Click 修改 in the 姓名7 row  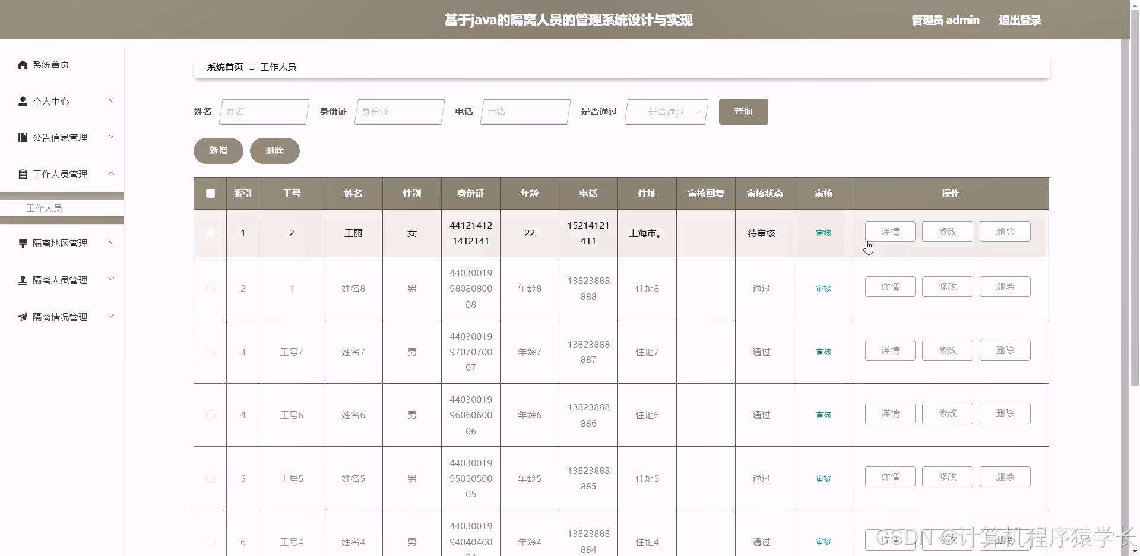948,350
